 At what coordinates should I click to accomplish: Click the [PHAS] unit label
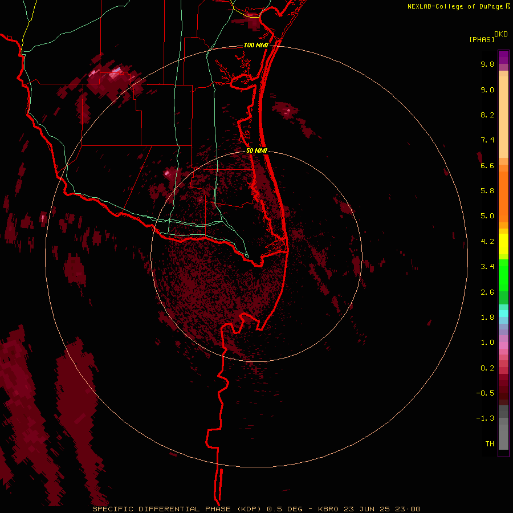pos(482,39)
